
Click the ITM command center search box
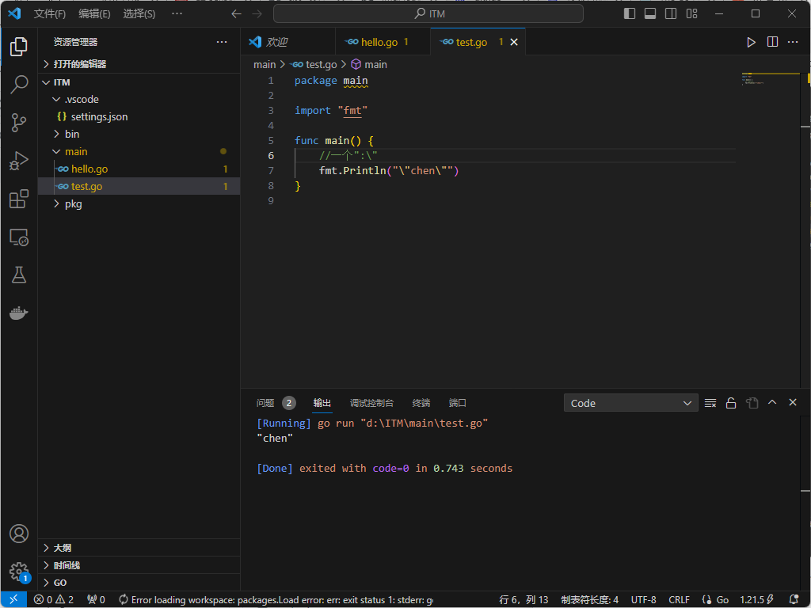tap(428, 13)
